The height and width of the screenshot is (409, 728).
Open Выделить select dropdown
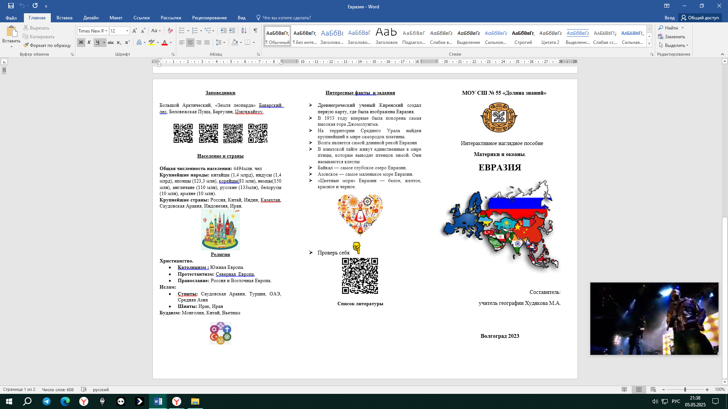point(673,45)
